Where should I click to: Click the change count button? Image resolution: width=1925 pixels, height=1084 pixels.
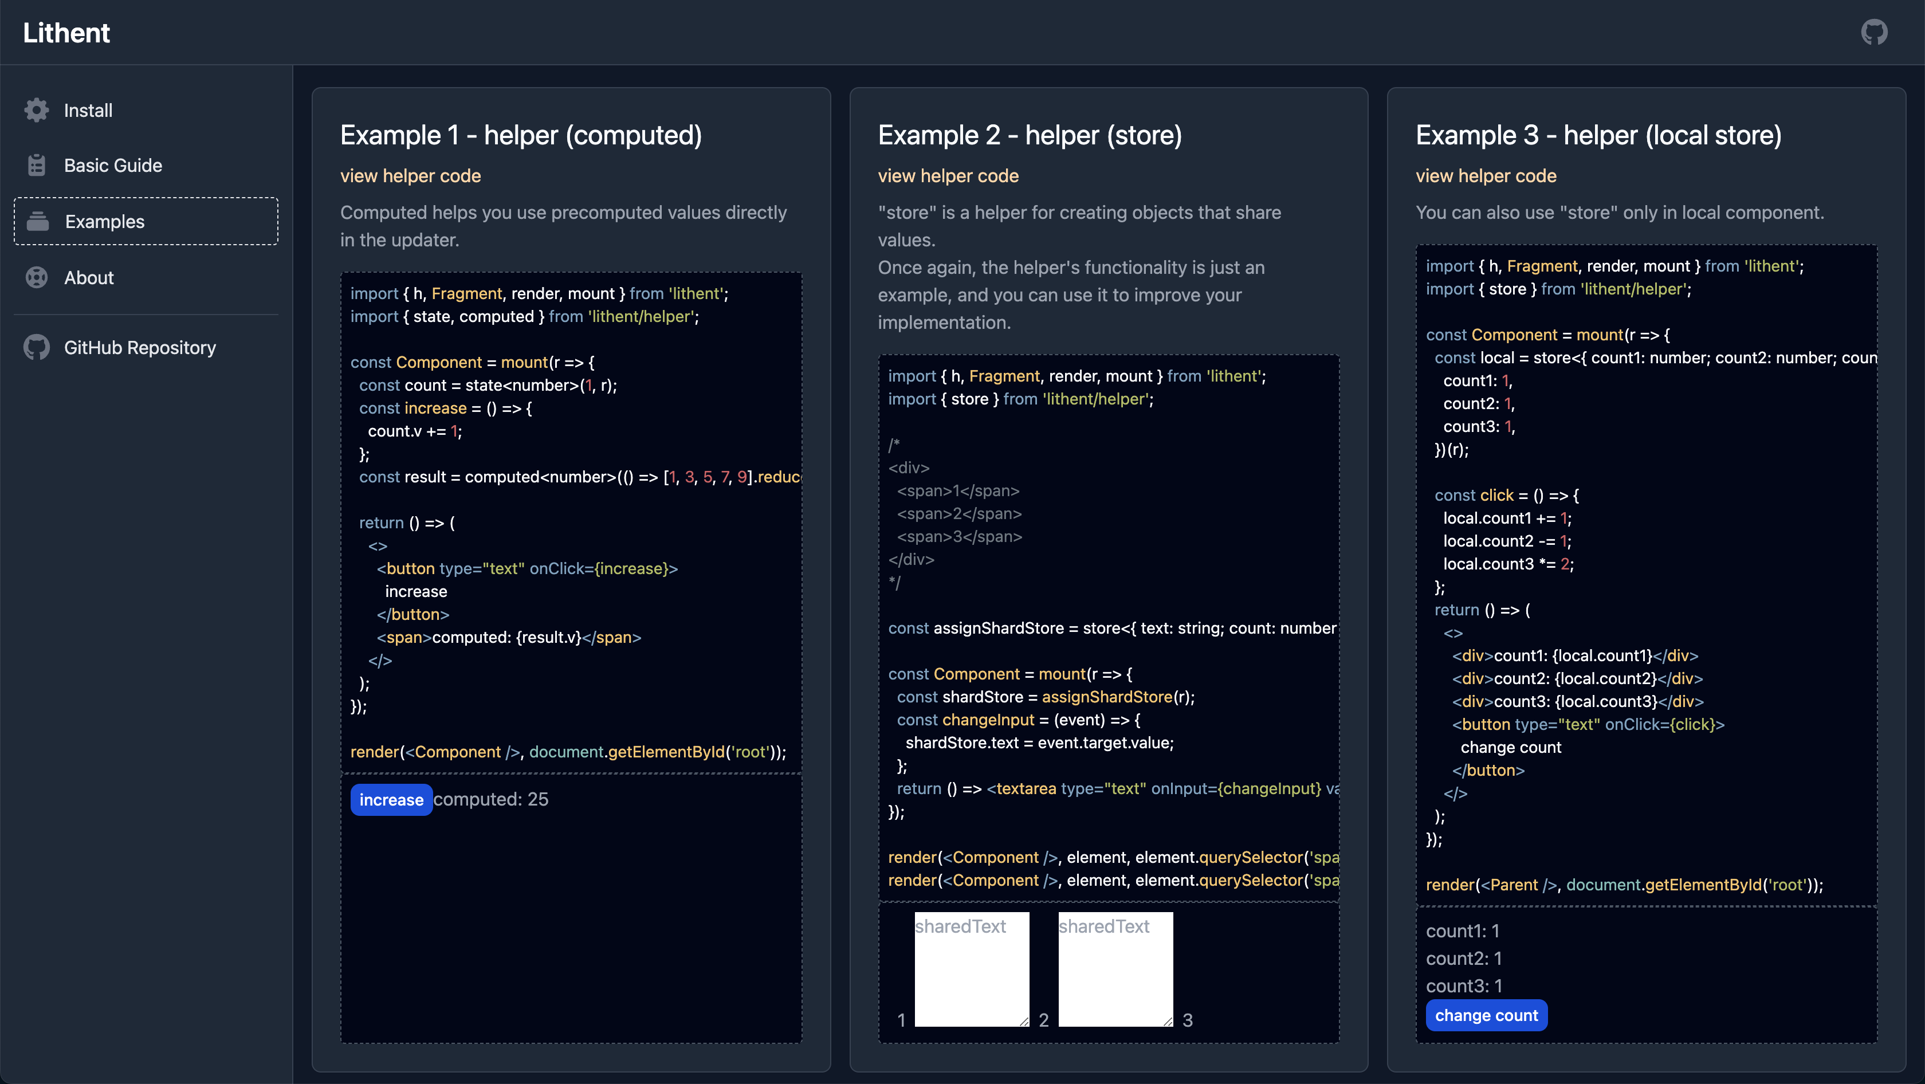point(1486,1015)
